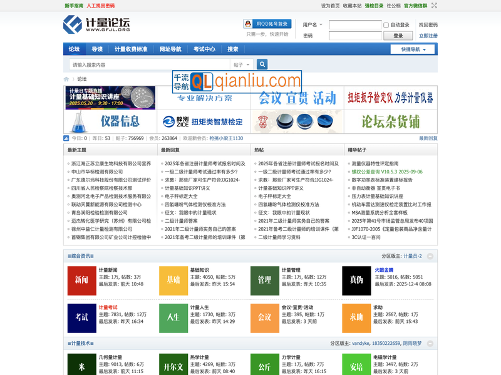
Task: Click the magnifier search icon
Action: 262,63
